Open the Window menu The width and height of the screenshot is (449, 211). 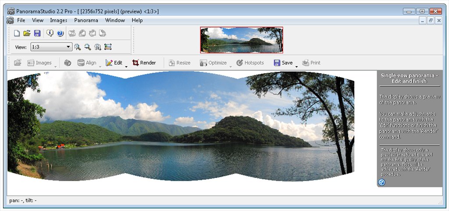pos(115,20)
